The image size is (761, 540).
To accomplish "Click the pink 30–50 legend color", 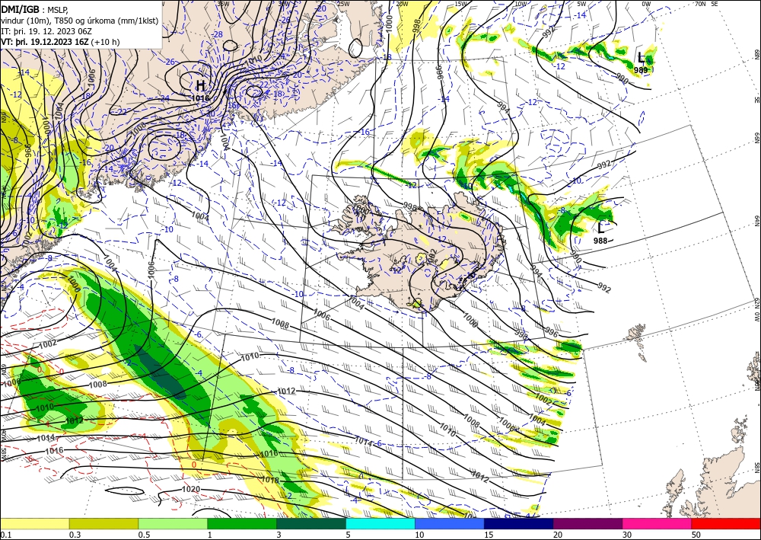I will tap(658, 523).
